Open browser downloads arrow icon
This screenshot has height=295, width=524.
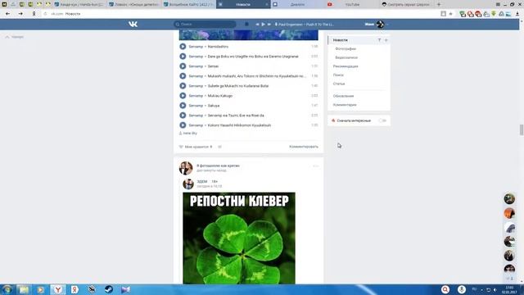[517, 14]
